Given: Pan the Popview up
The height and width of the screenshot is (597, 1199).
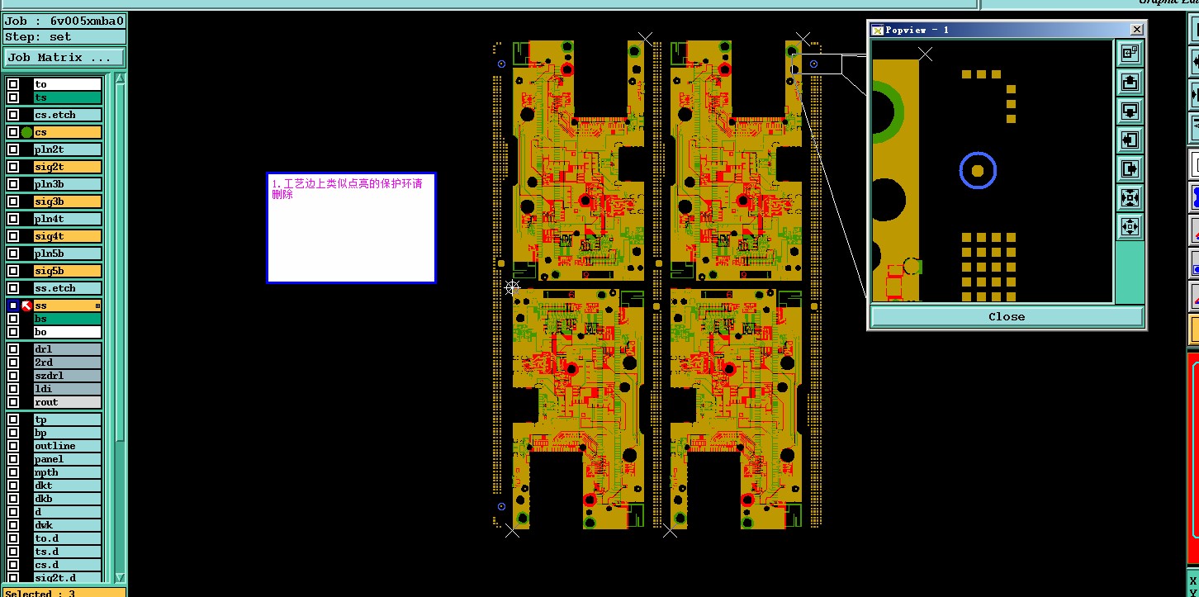Looking at the screenshot, I should coord(1130,82).
